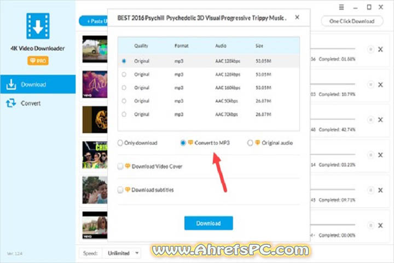Screen dimensions: 394x263
Task: Open the Speed Unlimited dropdown
Action: 121,253
